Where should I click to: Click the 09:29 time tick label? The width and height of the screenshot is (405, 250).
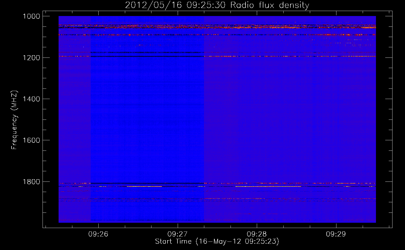click(336, 234)
